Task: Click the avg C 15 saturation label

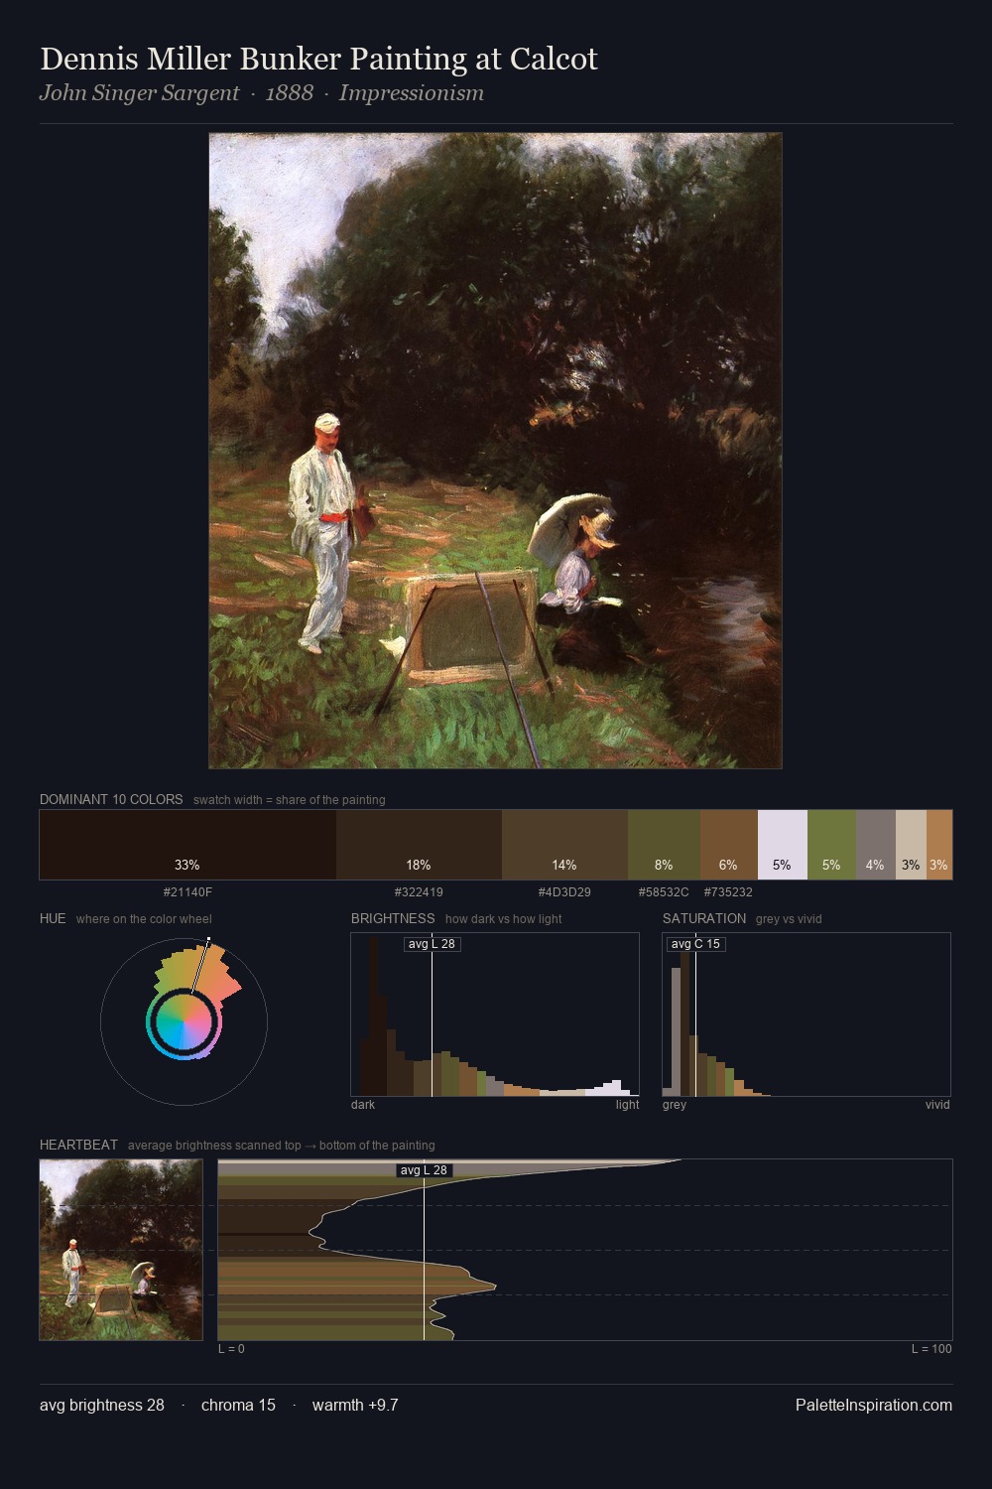Action: (695, 943)
